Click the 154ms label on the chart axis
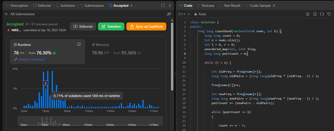The height and width of the screenshot is (131, 334). 132,111
